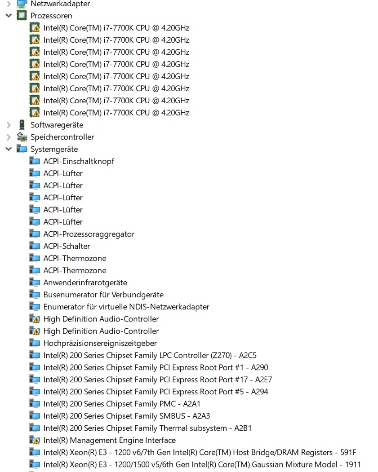Image resolution: width=378 pixels, height=472 pixels.
Task: Select PCI Express Root Port #5 - A294
Action: [156, 392]
